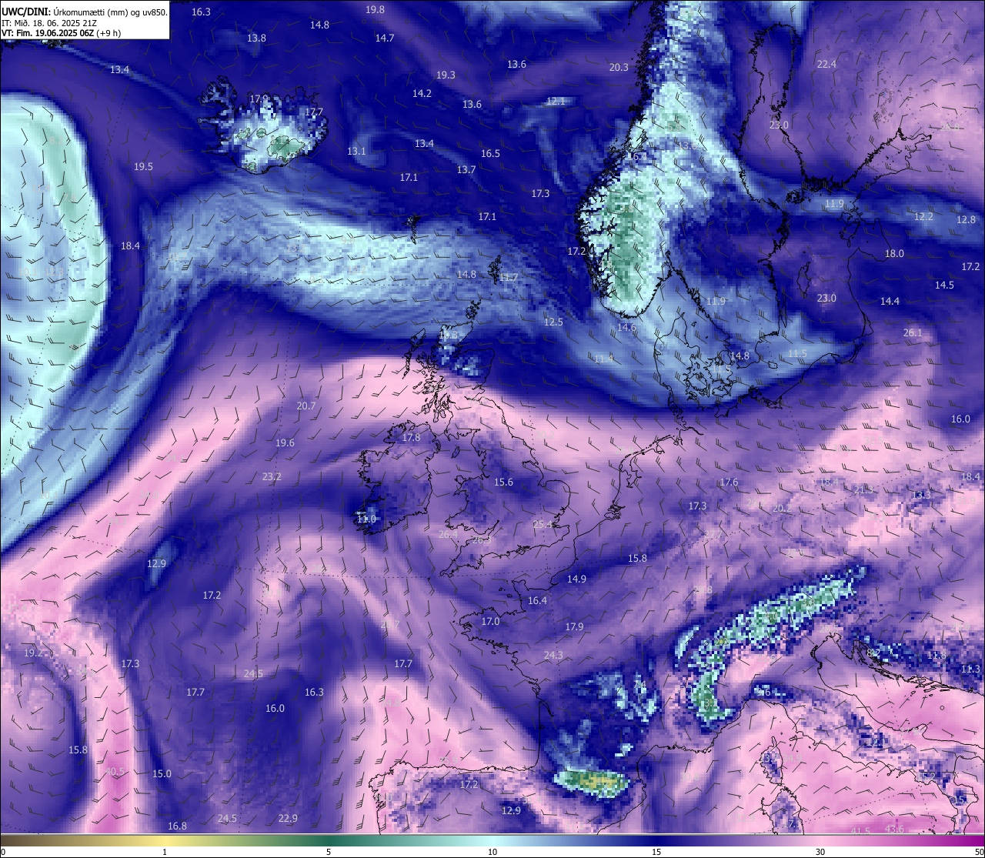
Task: Click the '22.4' map value
Action: point(826,64)
